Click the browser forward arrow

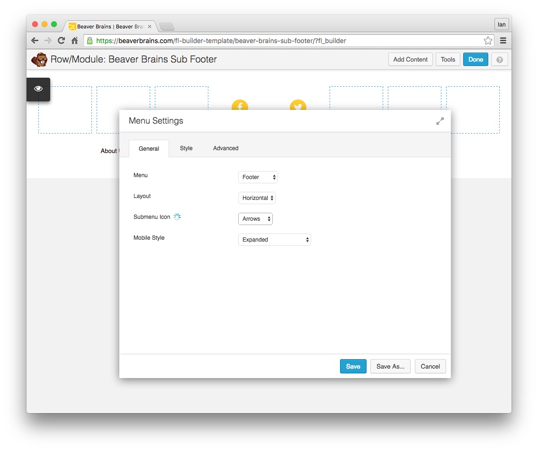[48, 40]
